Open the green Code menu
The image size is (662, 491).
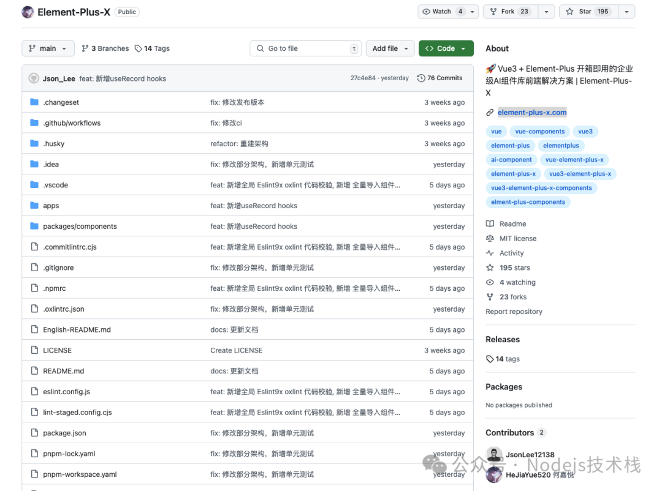(x=446, y=48)
